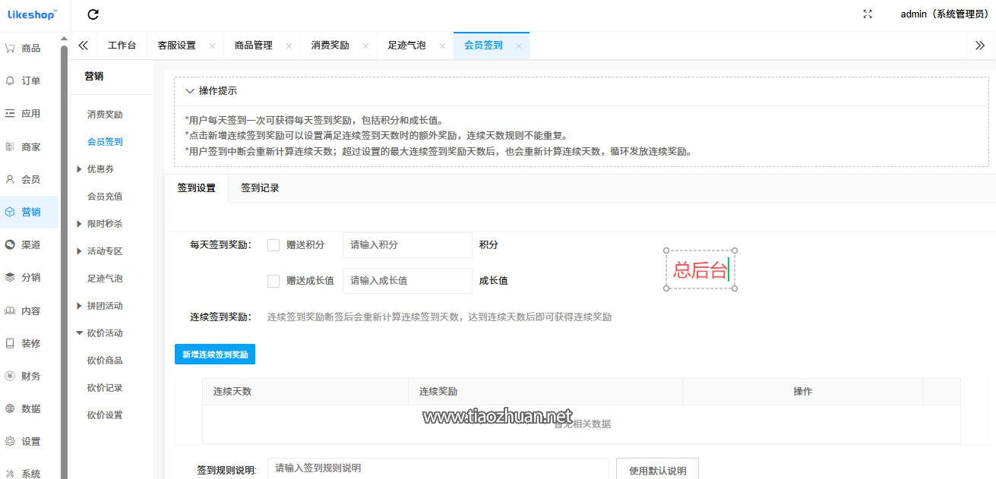
Task: Switch to the 消费奖励 page tab
Action: tap(330, 46)
